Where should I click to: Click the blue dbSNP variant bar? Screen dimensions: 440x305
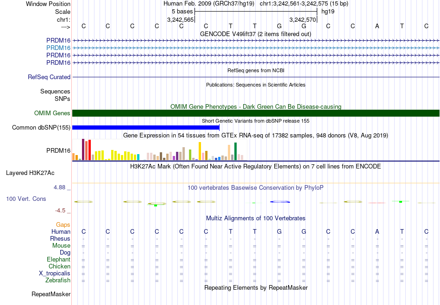tap(146, 128)
